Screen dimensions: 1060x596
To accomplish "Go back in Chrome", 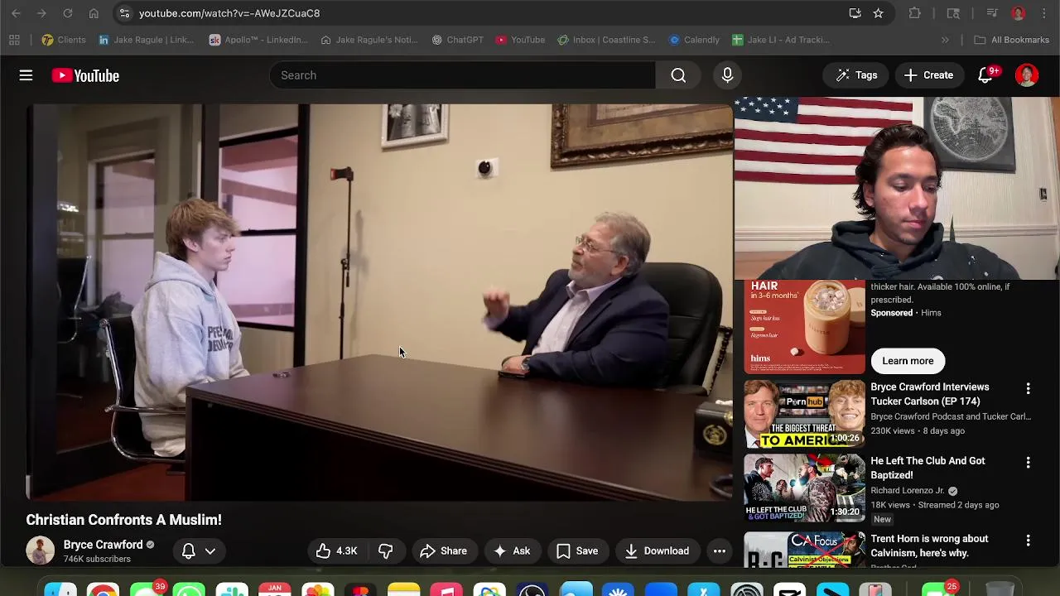I will point(16,13).
